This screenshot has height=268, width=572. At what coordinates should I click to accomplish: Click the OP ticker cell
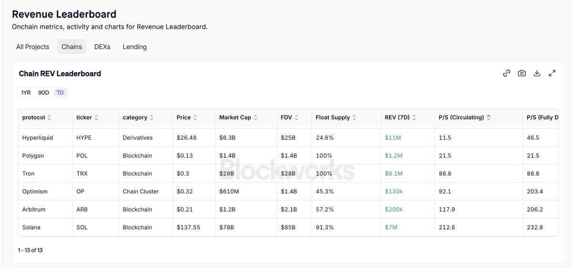pyautogui.click(x=80, y=191)
